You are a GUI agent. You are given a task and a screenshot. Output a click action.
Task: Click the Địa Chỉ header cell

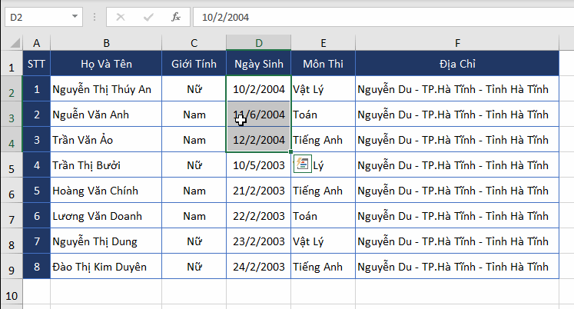pyautogui.click(x=456, y=63)
